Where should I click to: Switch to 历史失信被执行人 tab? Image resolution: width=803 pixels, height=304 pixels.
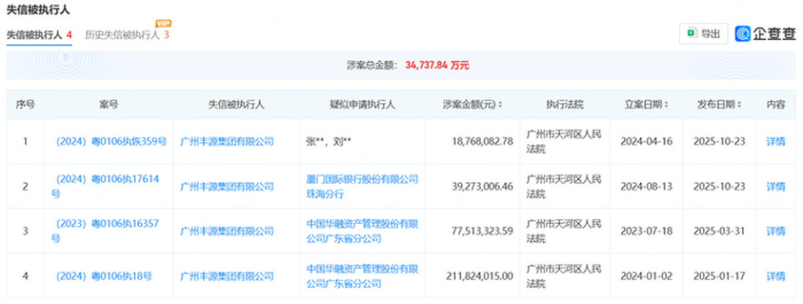coord(127,35)
